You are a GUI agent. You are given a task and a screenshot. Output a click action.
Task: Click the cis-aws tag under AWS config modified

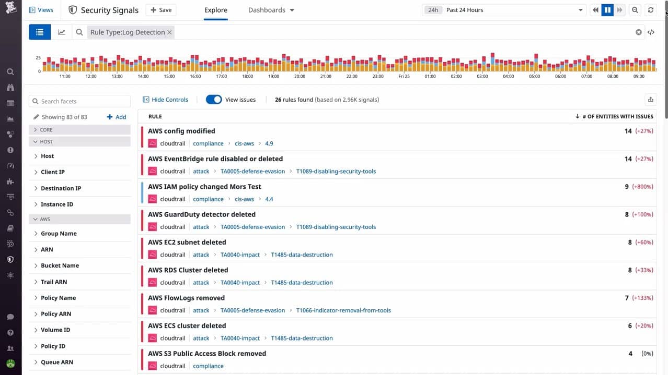[x=244, y=143]
